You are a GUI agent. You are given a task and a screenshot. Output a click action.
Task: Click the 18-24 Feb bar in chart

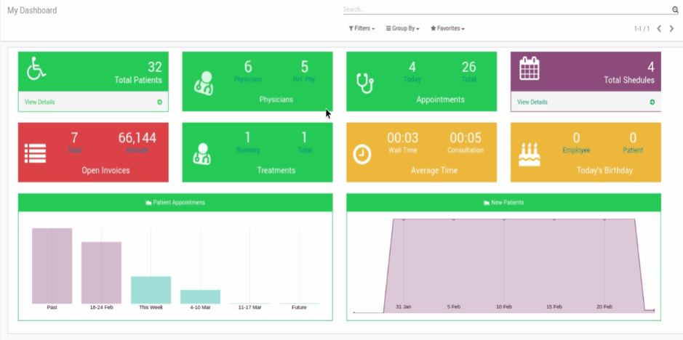(102, 273)
